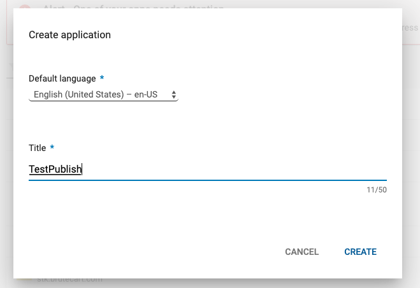Click the cut-off text right of dialog
Image resolution: width=420 pixels, height=288 pixels.
click(411, 28)
